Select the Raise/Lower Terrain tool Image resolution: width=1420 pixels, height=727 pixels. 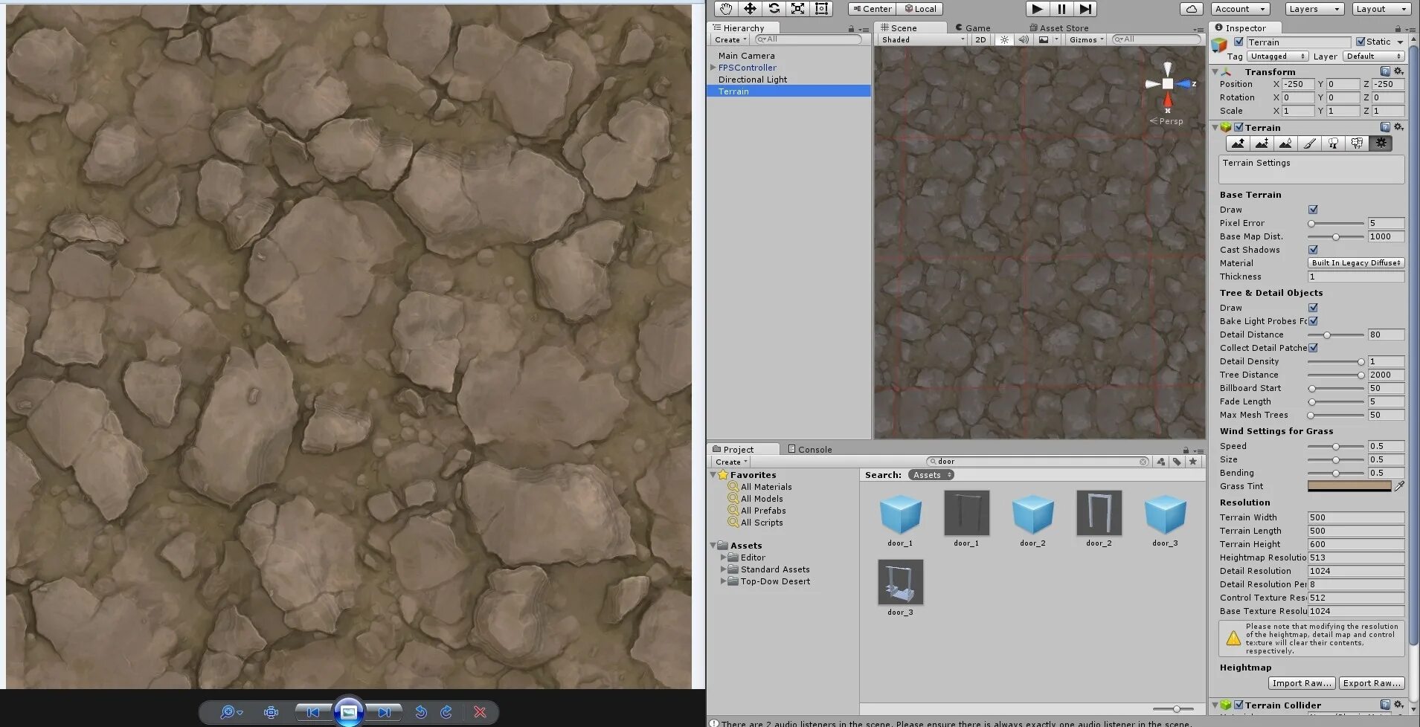click(x=1238, y=143)
